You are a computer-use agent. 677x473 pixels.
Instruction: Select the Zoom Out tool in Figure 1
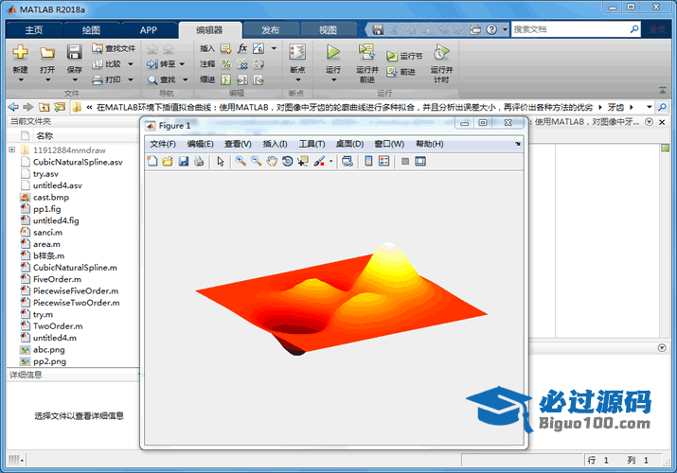coord(256,161)
